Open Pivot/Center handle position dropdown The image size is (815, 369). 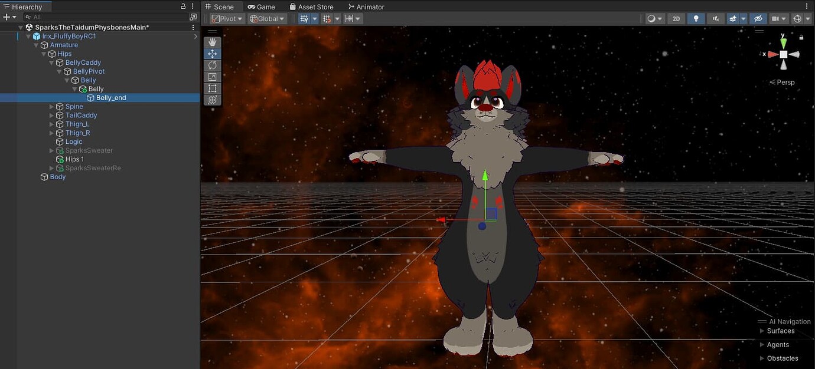227,19
